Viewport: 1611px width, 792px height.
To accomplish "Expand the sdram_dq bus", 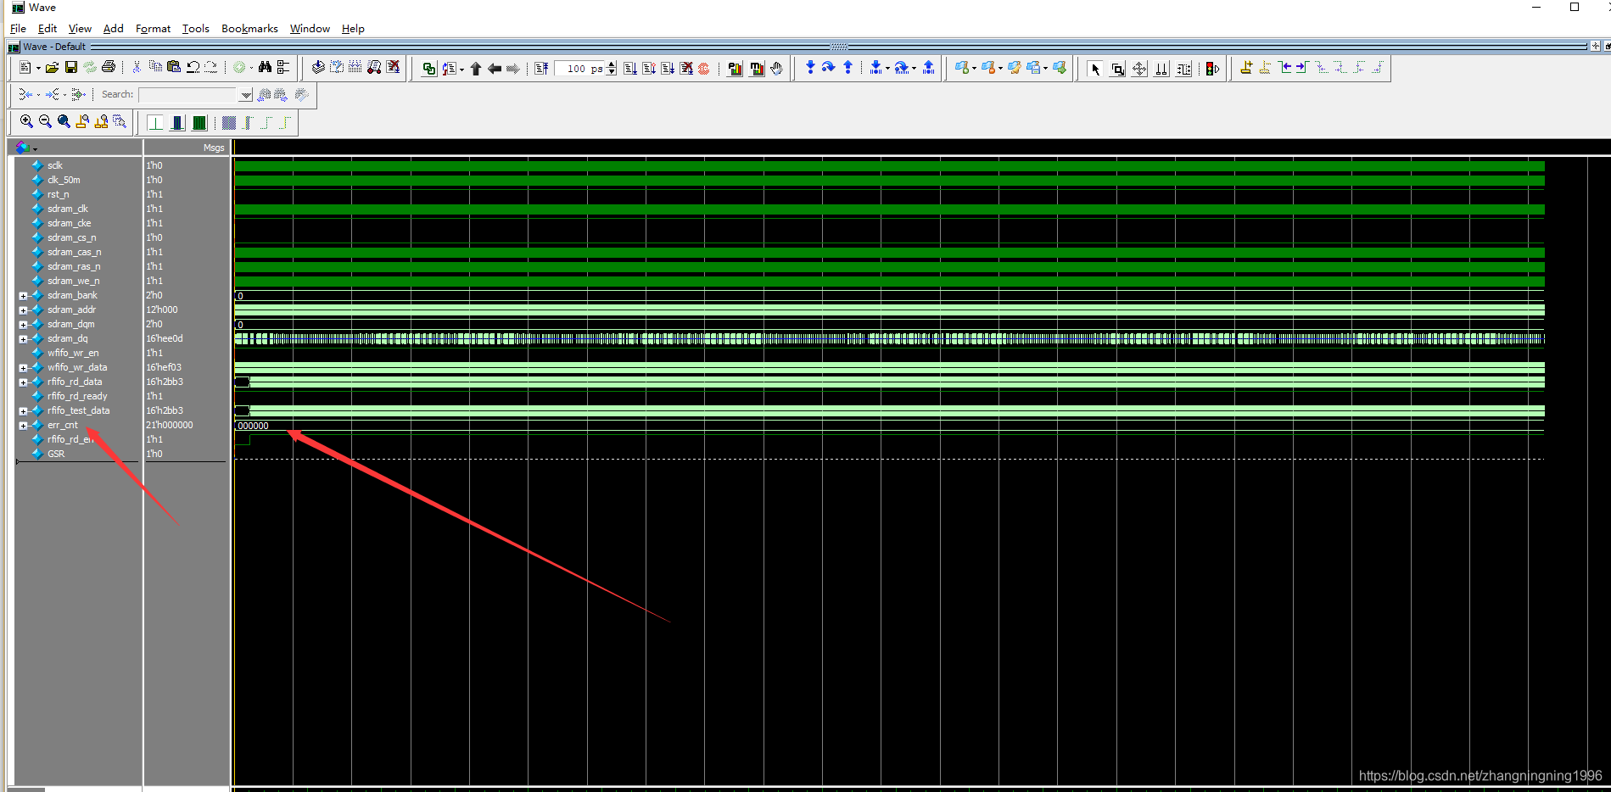I will click(24, 339).
